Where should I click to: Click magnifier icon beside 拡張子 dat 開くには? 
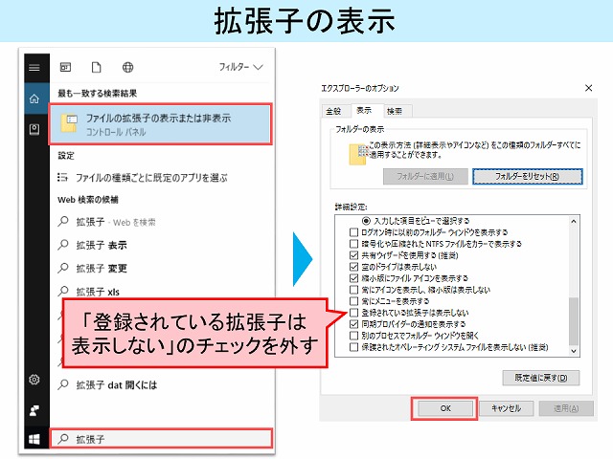pos(63,384)
